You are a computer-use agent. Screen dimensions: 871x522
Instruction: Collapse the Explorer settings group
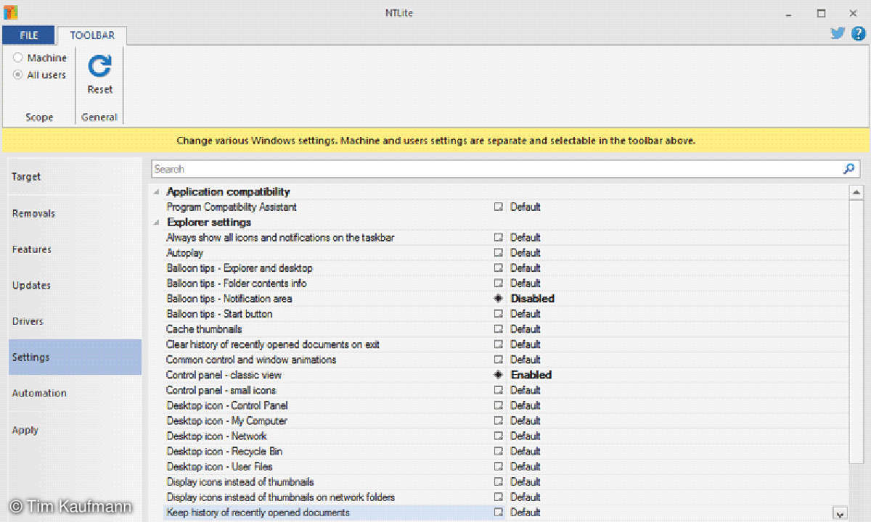pos(158,223)
